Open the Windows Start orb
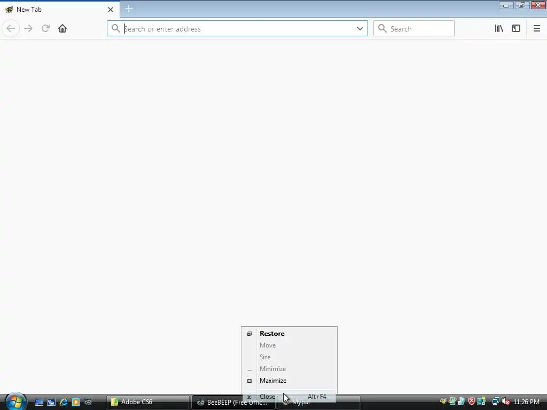Viewport: 547px width, 410px height. 15,401
